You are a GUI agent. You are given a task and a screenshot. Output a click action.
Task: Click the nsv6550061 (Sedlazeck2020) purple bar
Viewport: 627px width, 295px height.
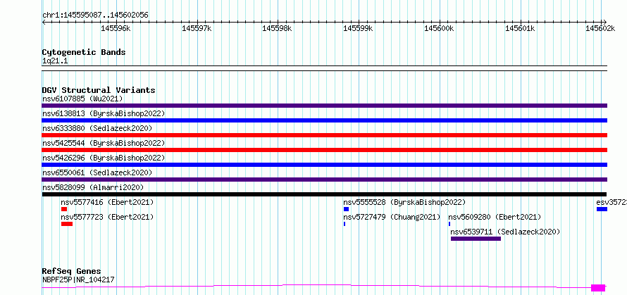324,180
